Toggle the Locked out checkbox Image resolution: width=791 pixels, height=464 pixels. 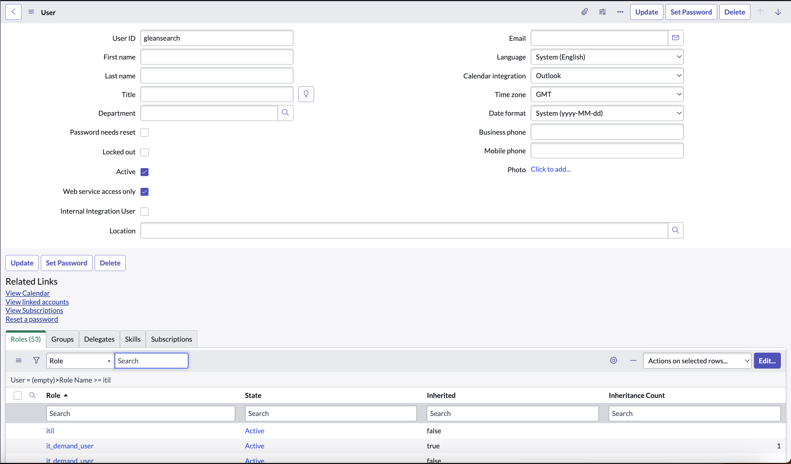144,152
